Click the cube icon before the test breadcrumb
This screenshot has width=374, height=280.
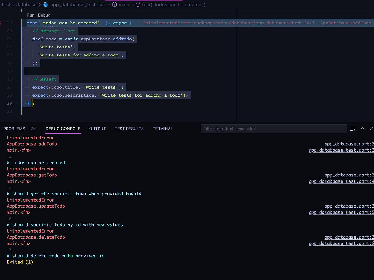[x=138, y=4]
